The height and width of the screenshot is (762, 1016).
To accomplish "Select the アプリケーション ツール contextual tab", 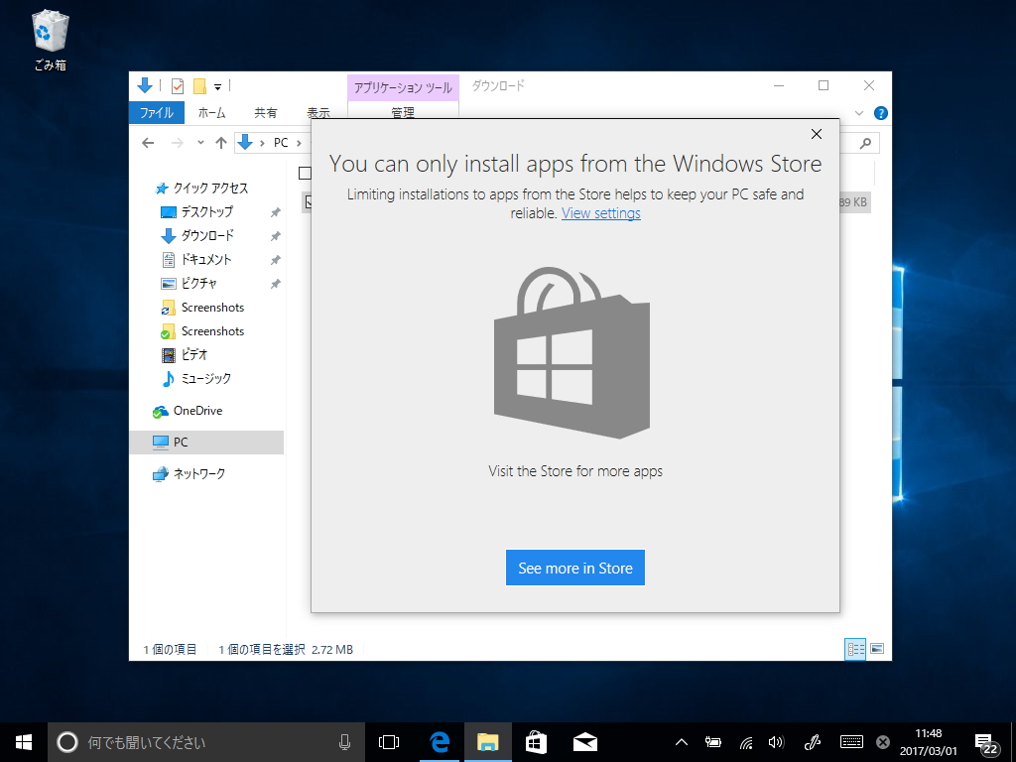I will click(403, 87).
